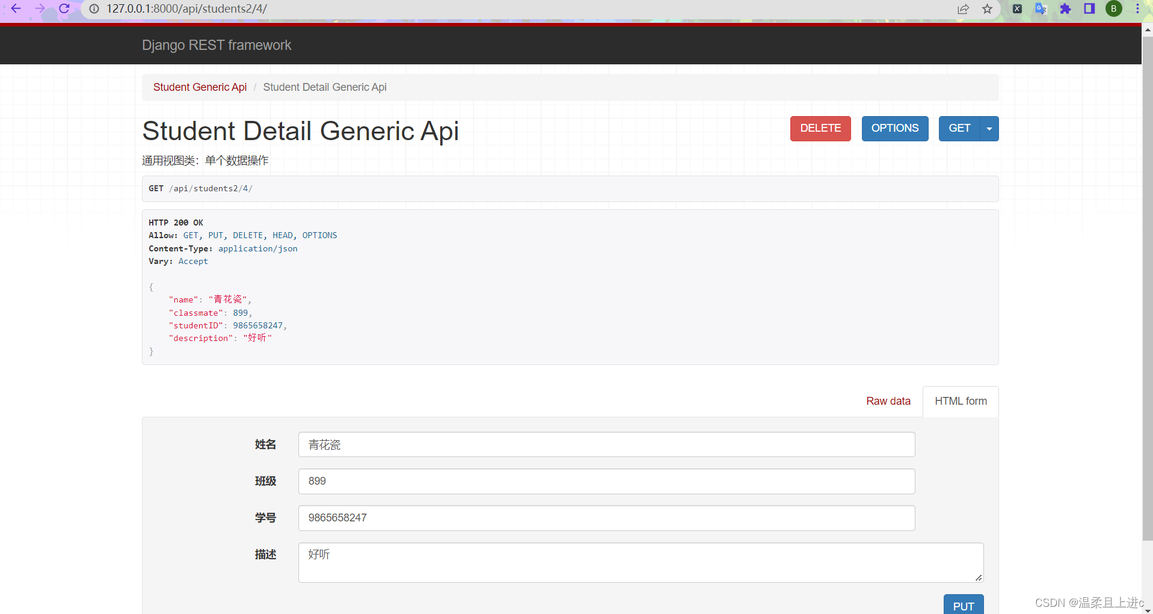Open the profile avatar labeled B

click(1114, 8)
